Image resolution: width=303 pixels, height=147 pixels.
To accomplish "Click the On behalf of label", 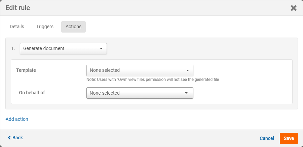I will [32, 93].
